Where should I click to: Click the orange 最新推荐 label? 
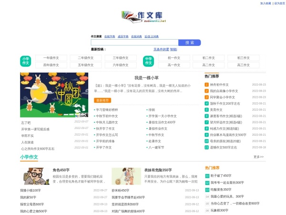point(102,100)
